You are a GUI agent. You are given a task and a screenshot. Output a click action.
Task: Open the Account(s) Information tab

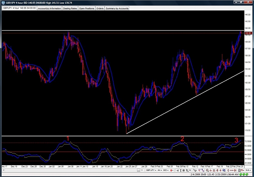[x=50, y=9]
